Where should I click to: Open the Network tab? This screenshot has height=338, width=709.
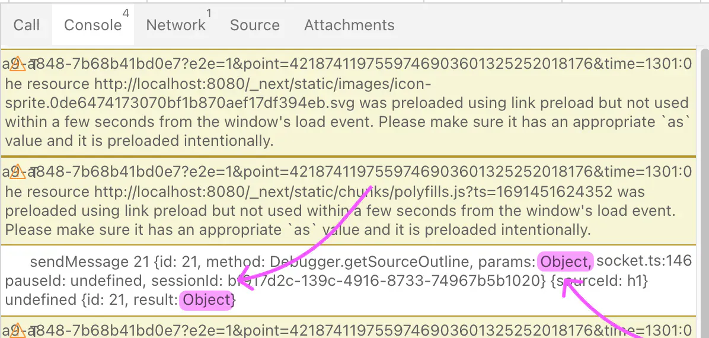click(176, 25)
